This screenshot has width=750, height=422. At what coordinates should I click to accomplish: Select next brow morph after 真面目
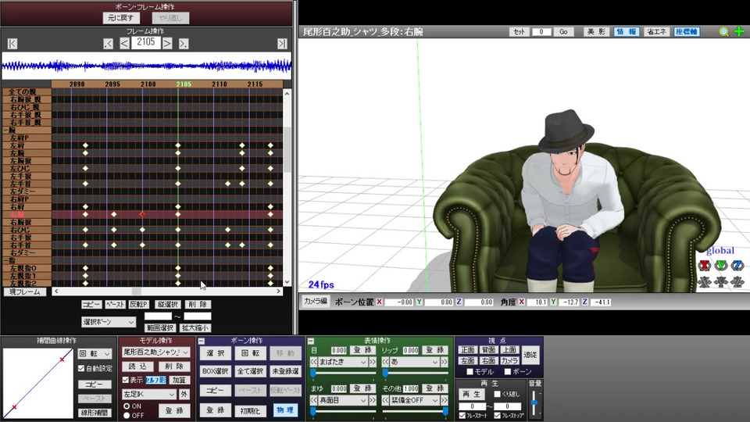click(373, 400)
